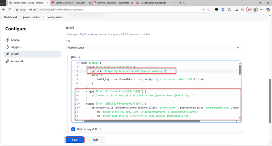Collapse the fold arrow on line 4 script
The image size is (272, 146).
79,75
